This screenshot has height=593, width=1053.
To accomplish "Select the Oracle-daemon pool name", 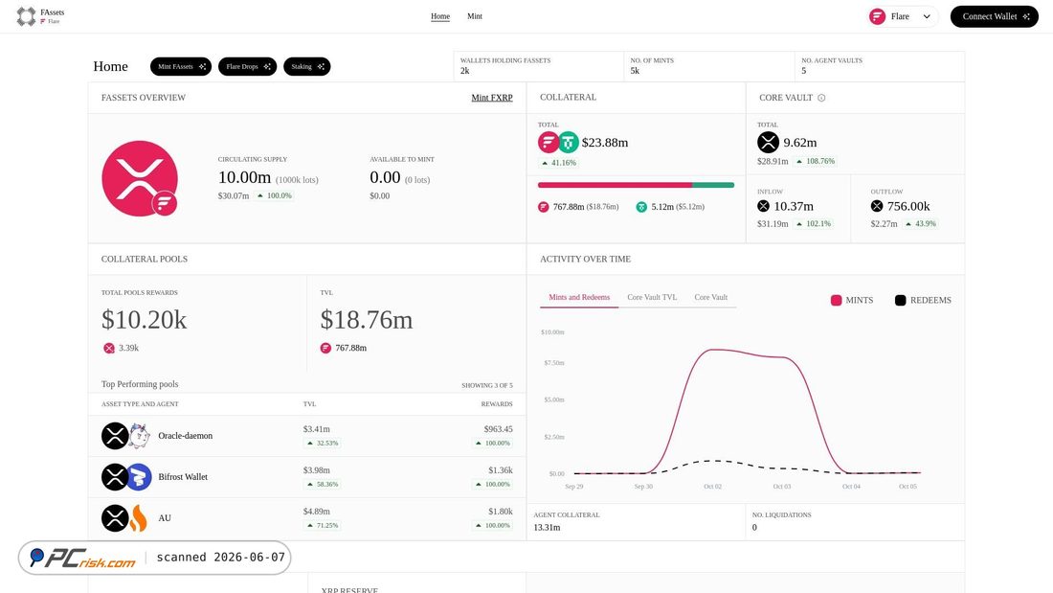I will (x=186, y=436).
